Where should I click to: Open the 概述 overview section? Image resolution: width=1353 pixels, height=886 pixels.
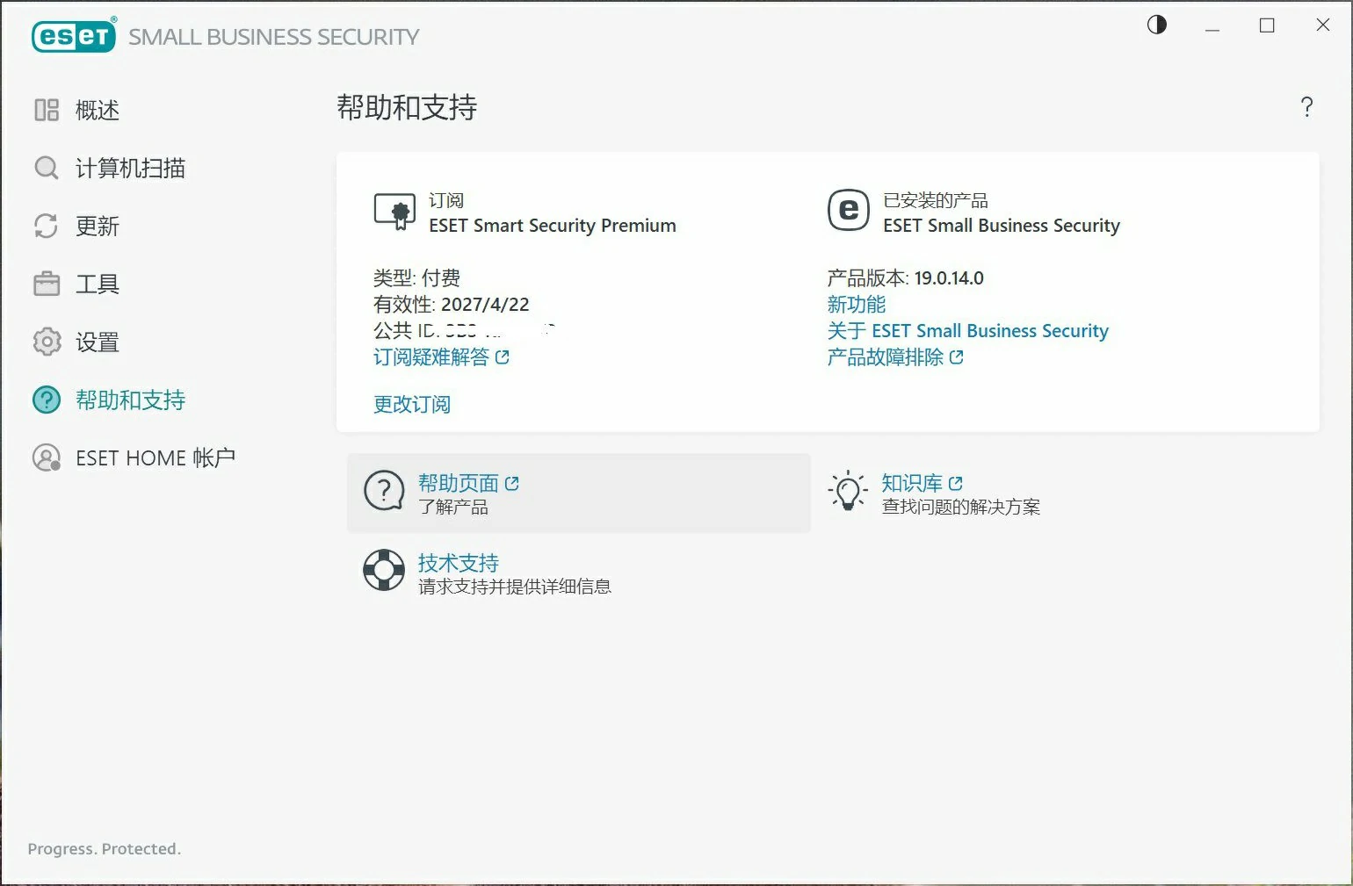tap(97, 111)
